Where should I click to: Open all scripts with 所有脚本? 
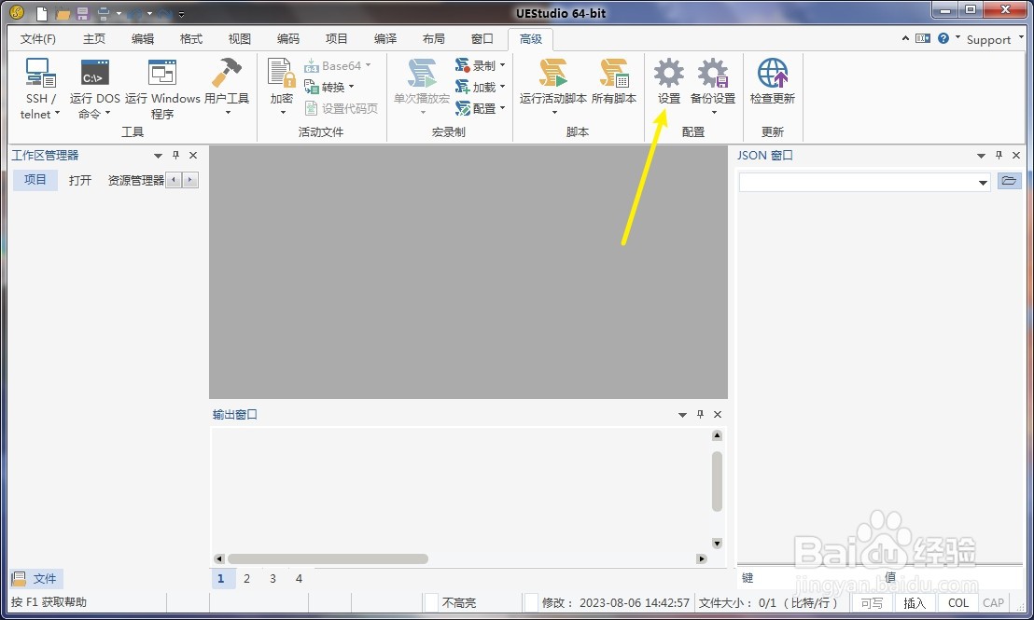tap(614, 82)
